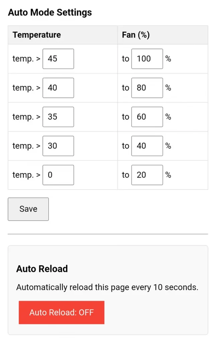Click the "temp. >" label beside 45
The width and height of the screenshot is (216, 343).
[26, 59]
